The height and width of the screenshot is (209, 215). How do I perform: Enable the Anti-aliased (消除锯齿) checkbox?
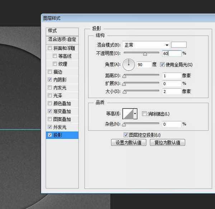tap(144, 114)
